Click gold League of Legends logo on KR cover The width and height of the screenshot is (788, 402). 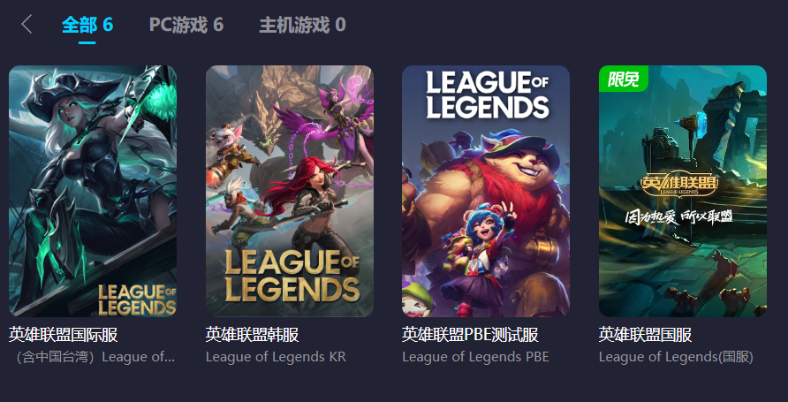point(292,277)
